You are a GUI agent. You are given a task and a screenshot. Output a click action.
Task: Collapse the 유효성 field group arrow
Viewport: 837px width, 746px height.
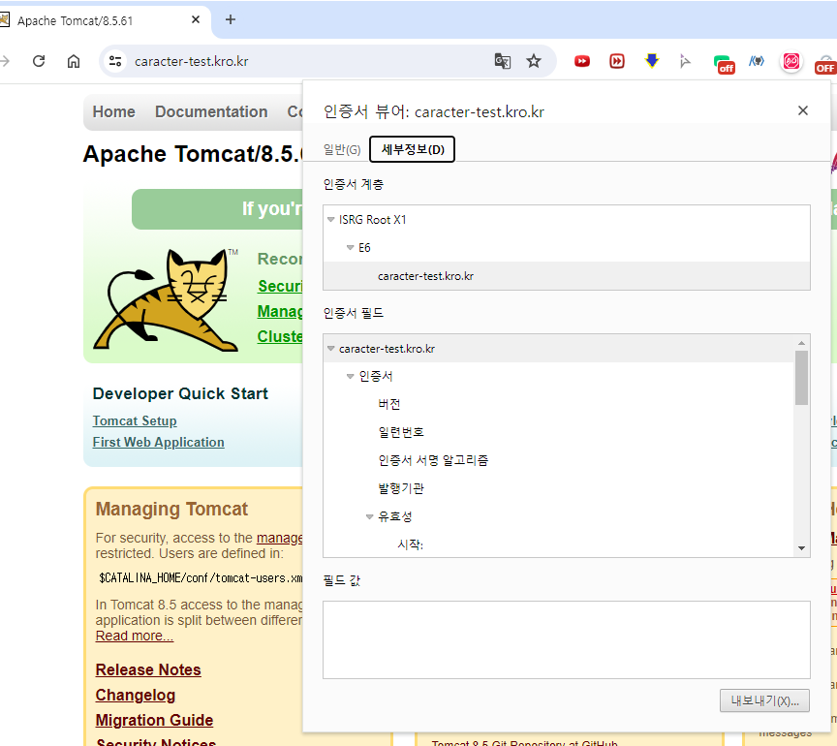pyautogui.click(x=369, y=516)
